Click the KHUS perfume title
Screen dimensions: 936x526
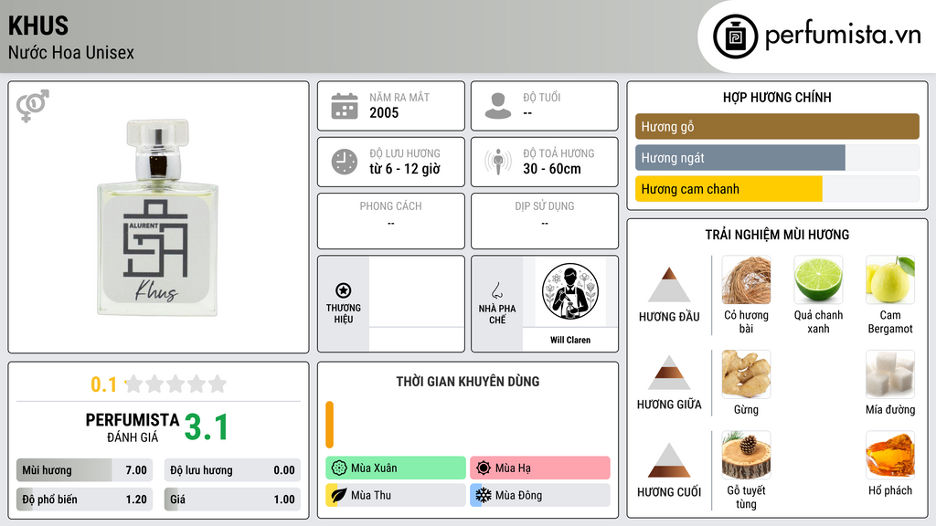click(38, 26)
